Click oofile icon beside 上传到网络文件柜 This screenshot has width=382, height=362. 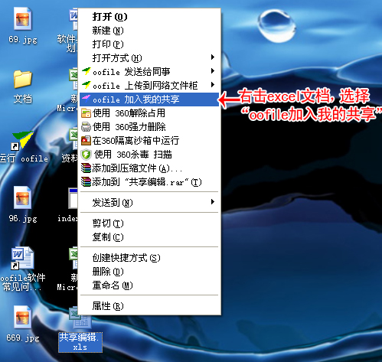87,85
